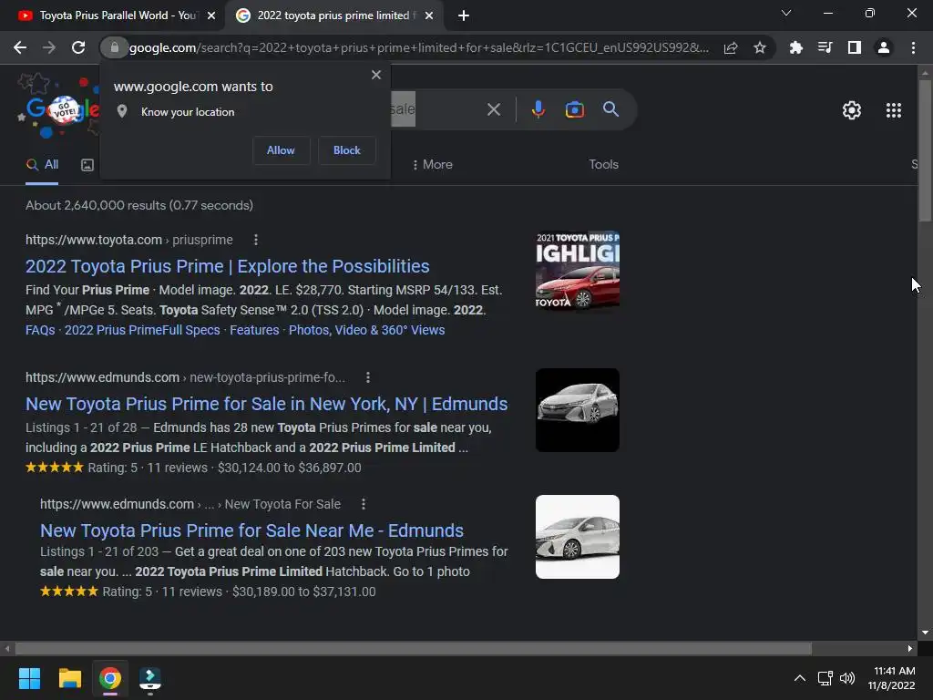Open options for edmunds.com New York result
Screen dimensions: 933x700
(368, 377)
